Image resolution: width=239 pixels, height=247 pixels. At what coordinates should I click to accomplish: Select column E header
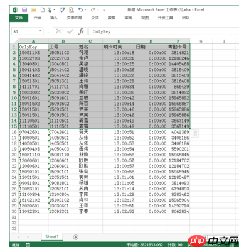click(x=151, y=41)
